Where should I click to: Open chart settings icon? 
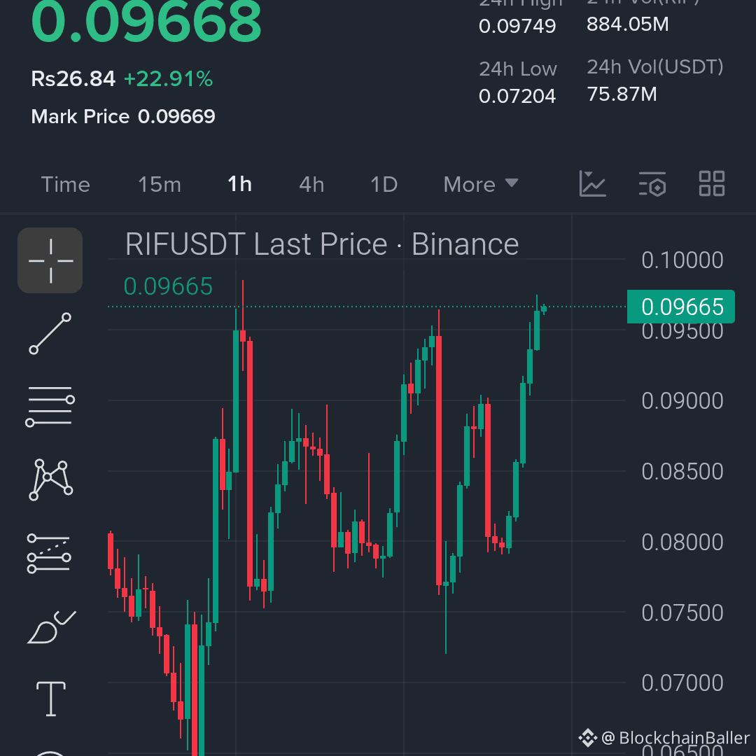point(652,183)
